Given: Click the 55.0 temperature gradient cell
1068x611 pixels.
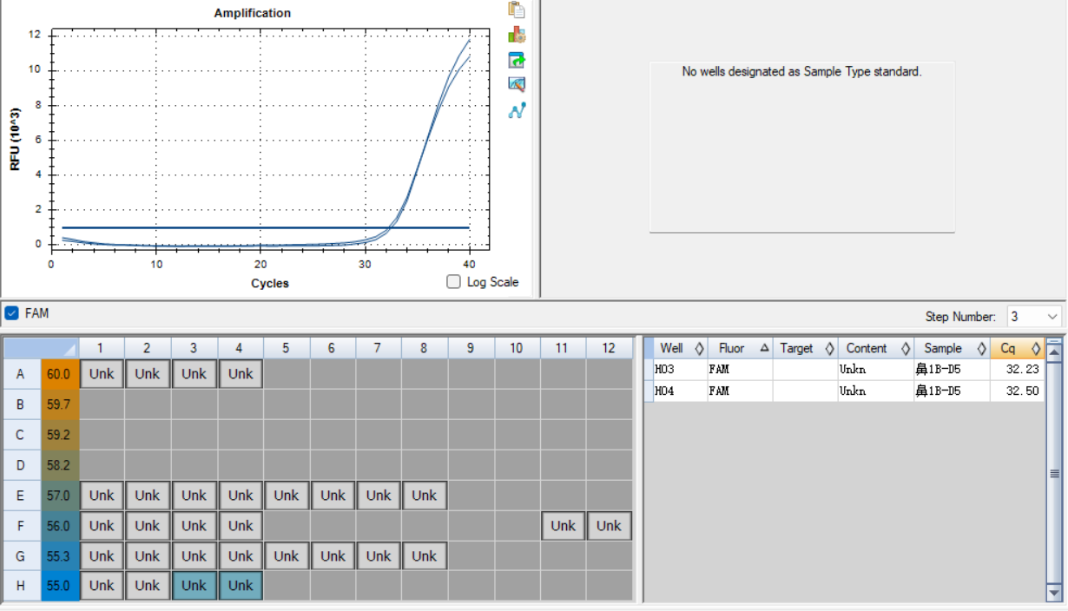Looking at the screenshot, I should click(60, 586).
